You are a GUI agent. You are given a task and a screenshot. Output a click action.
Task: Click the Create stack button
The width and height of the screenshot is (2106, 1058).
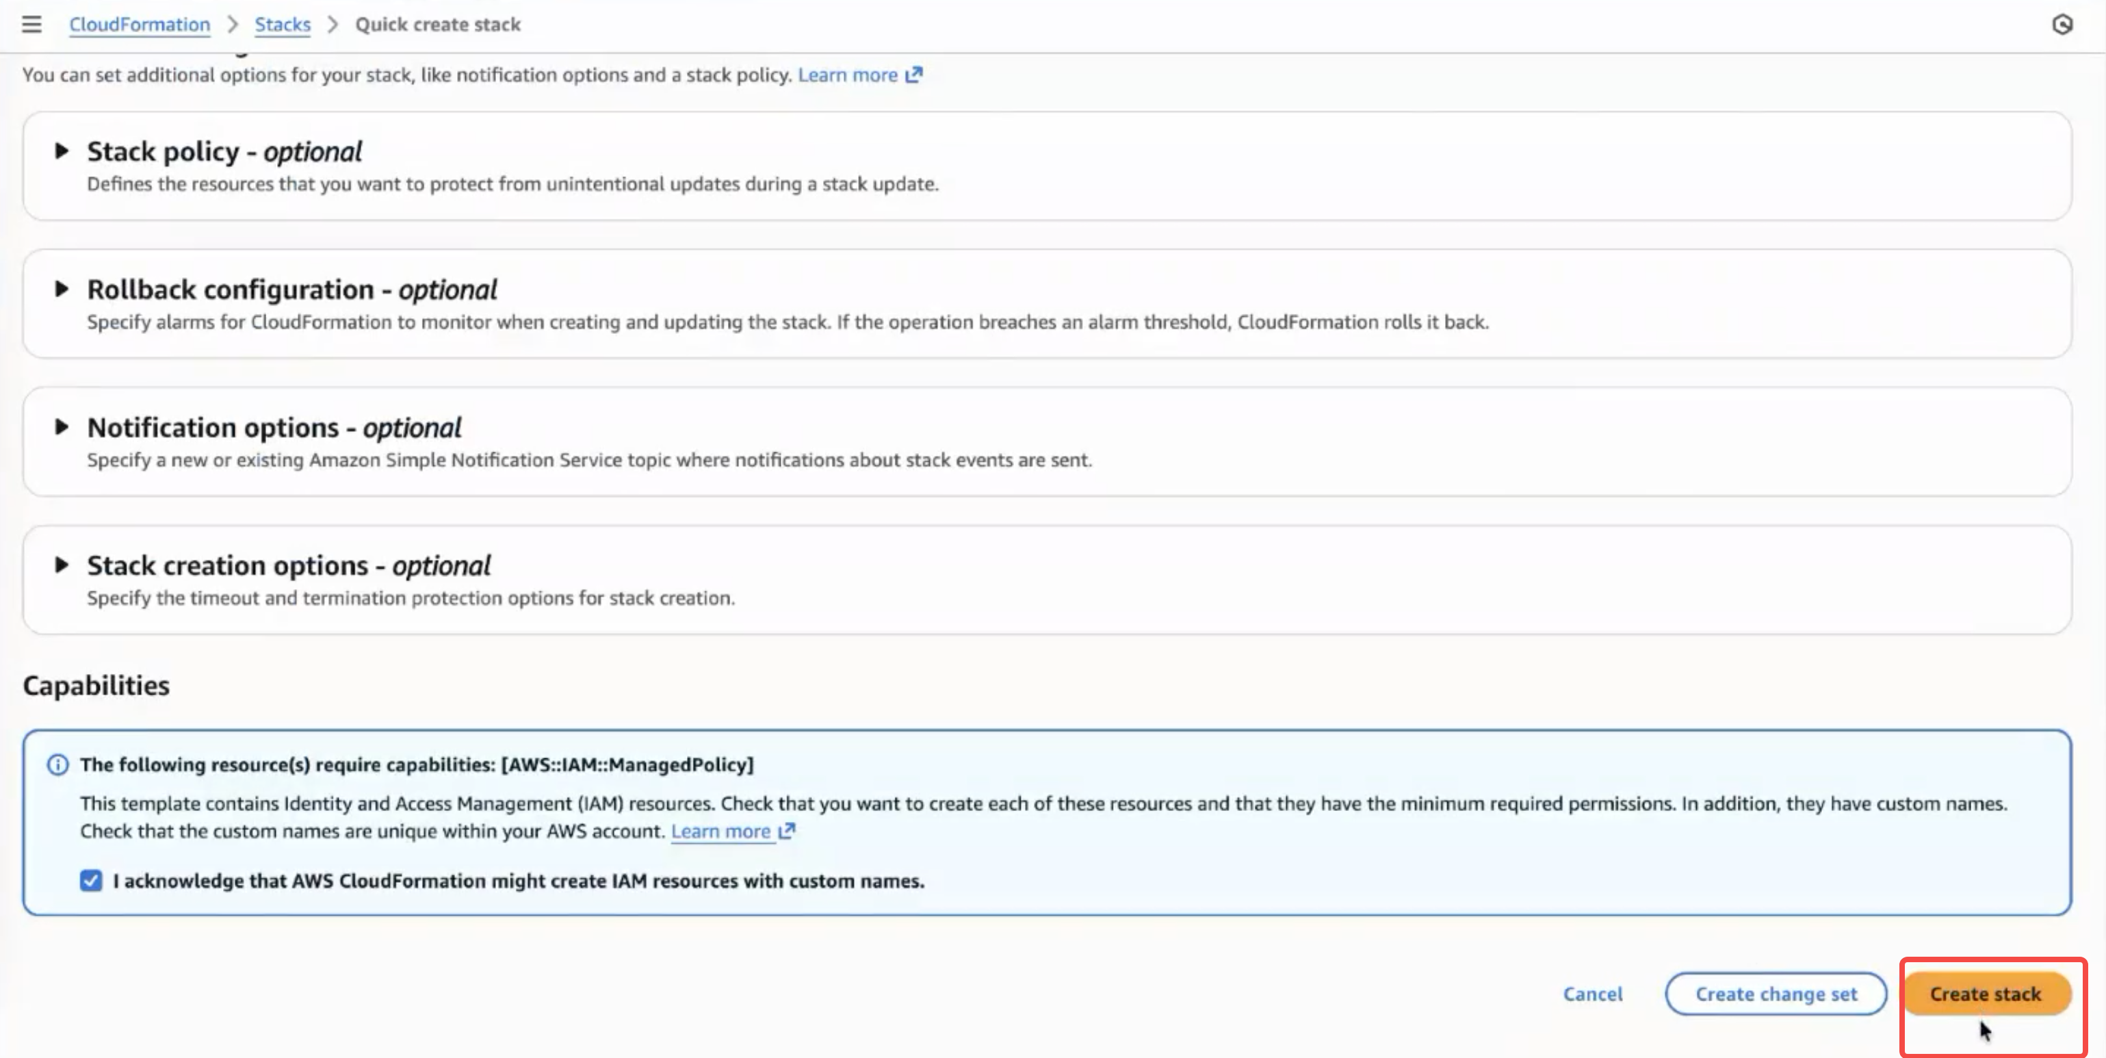coord(1986,994)
